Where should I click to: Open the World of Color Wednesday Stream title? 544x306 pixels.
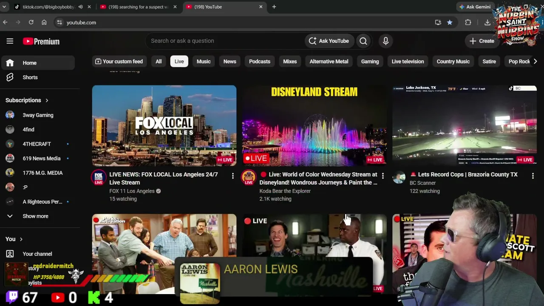319,178
